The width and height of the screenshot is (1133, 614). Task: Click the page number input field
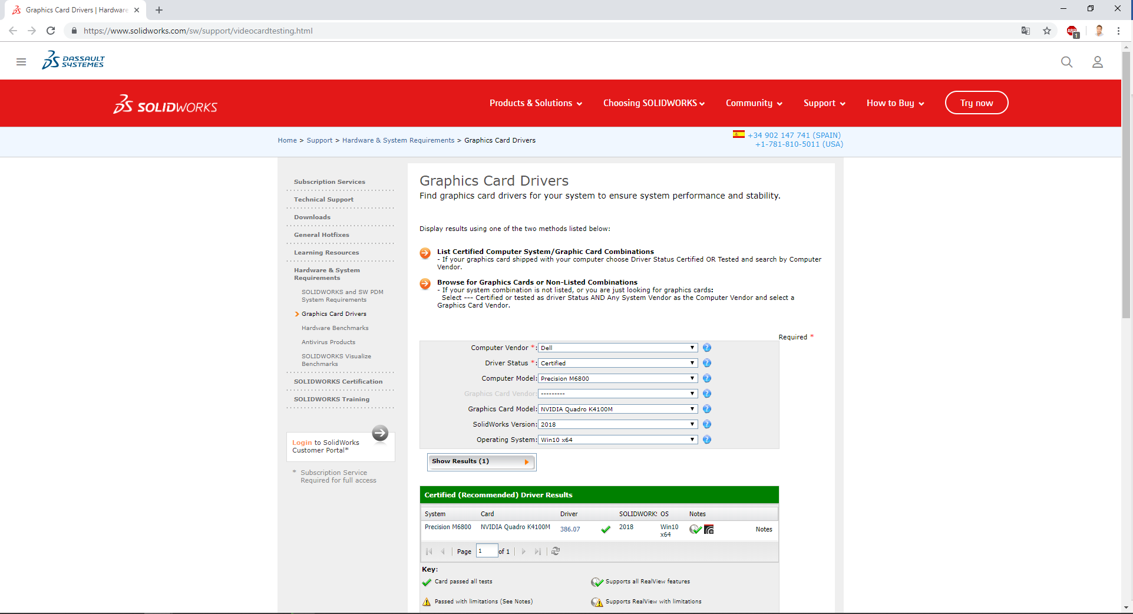(487, 551)
